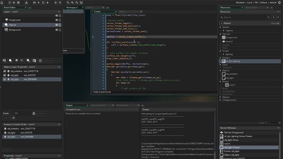Delete selected layer icon in layer toolbar

pyautogui.click(x=40, y=61)
